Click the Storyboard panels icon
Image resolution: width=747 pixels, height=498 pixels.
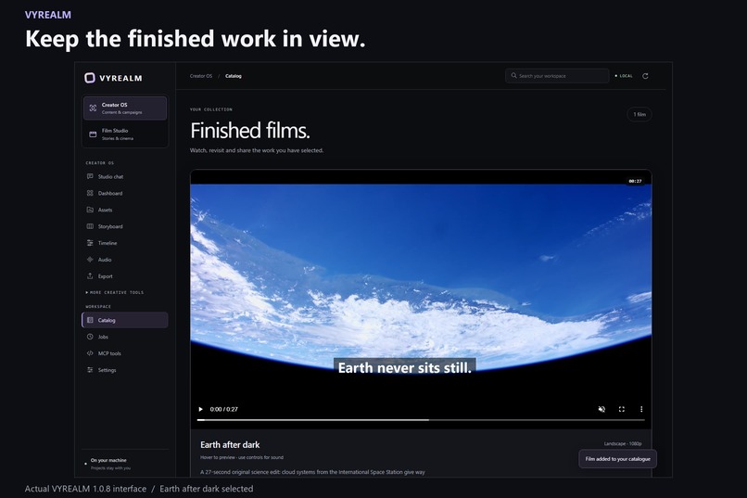90,226
